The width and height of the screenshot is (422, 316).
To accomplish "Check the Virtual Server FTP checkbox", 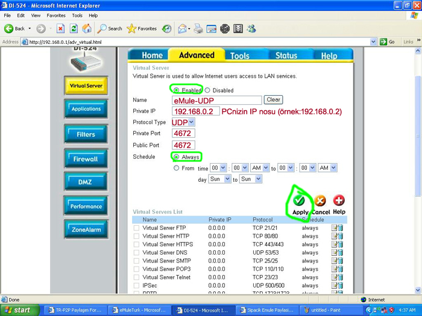I will click(136, 228).
